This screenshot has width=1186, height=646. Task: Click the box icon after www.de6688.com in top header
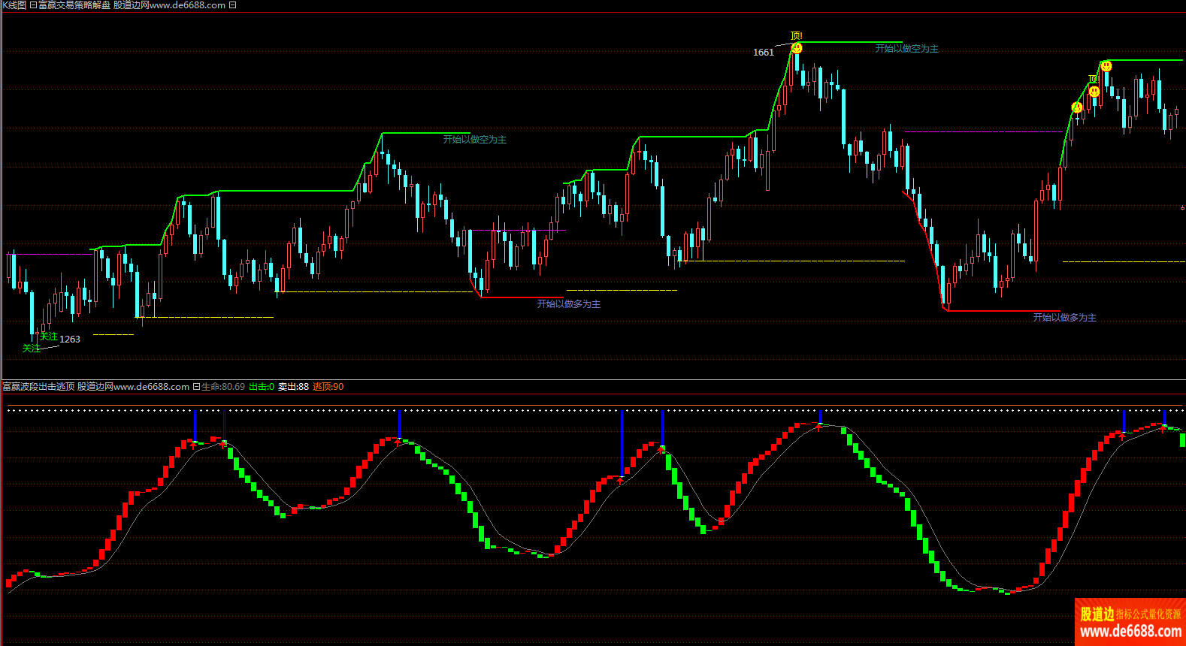(x=232, y=5)
